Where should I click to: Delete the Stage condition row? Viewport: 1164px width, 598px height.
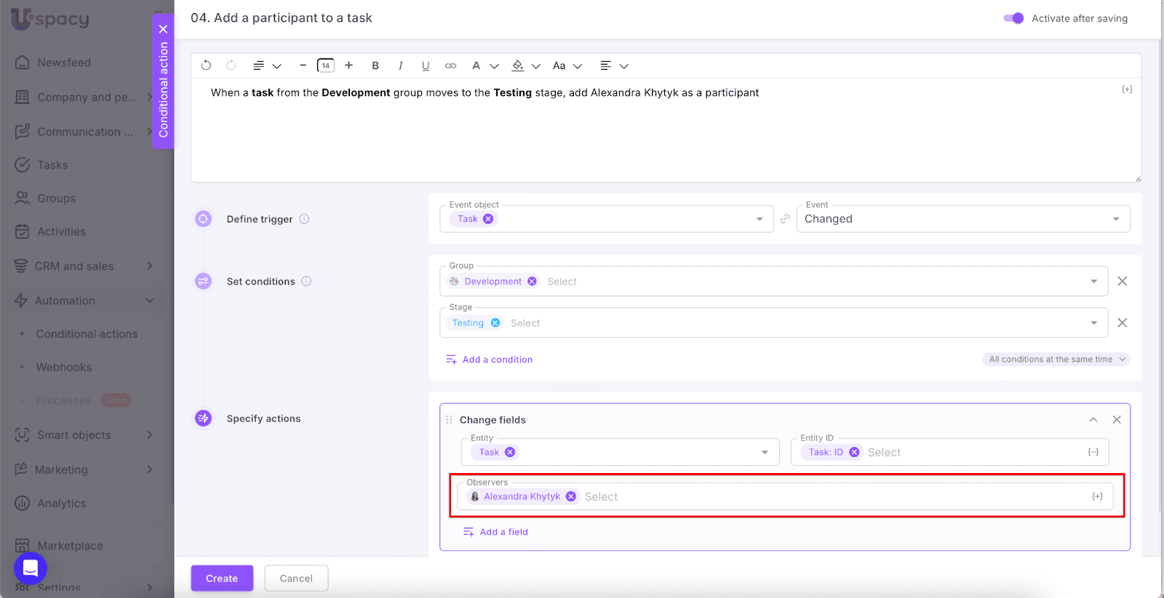click(1123, 323)
